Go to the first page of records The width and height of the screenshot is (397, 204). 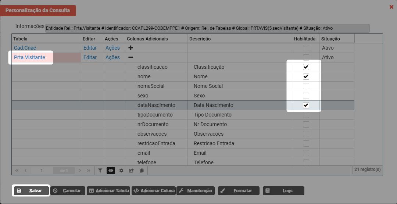pyautogui.click(x=17, y=171)
